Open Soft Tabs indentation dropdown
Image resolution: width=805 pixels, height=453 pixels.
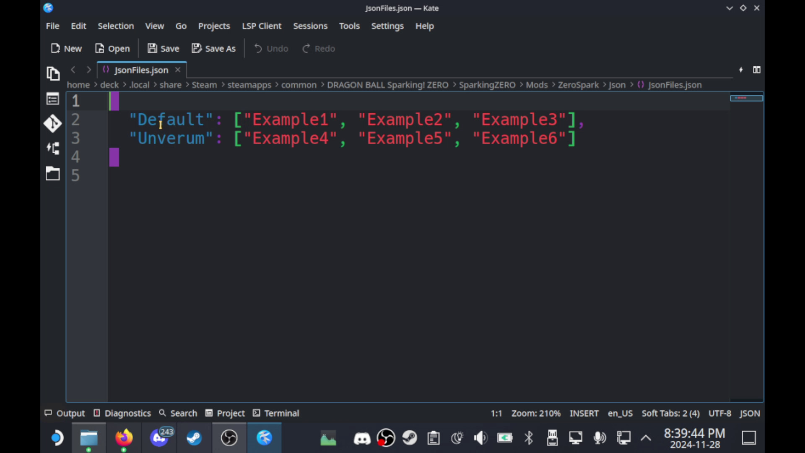(670, 413)
